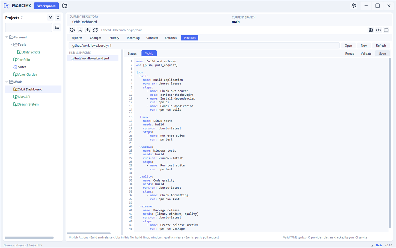Select the YAML view tab
Screen dimensions: 396x248
(149, 54)
